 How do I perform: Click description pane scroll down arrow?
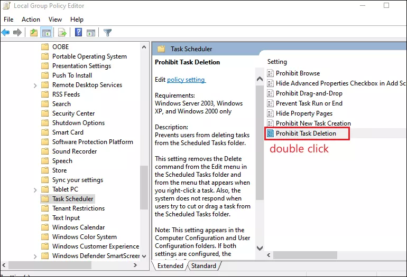pos(260,248)
